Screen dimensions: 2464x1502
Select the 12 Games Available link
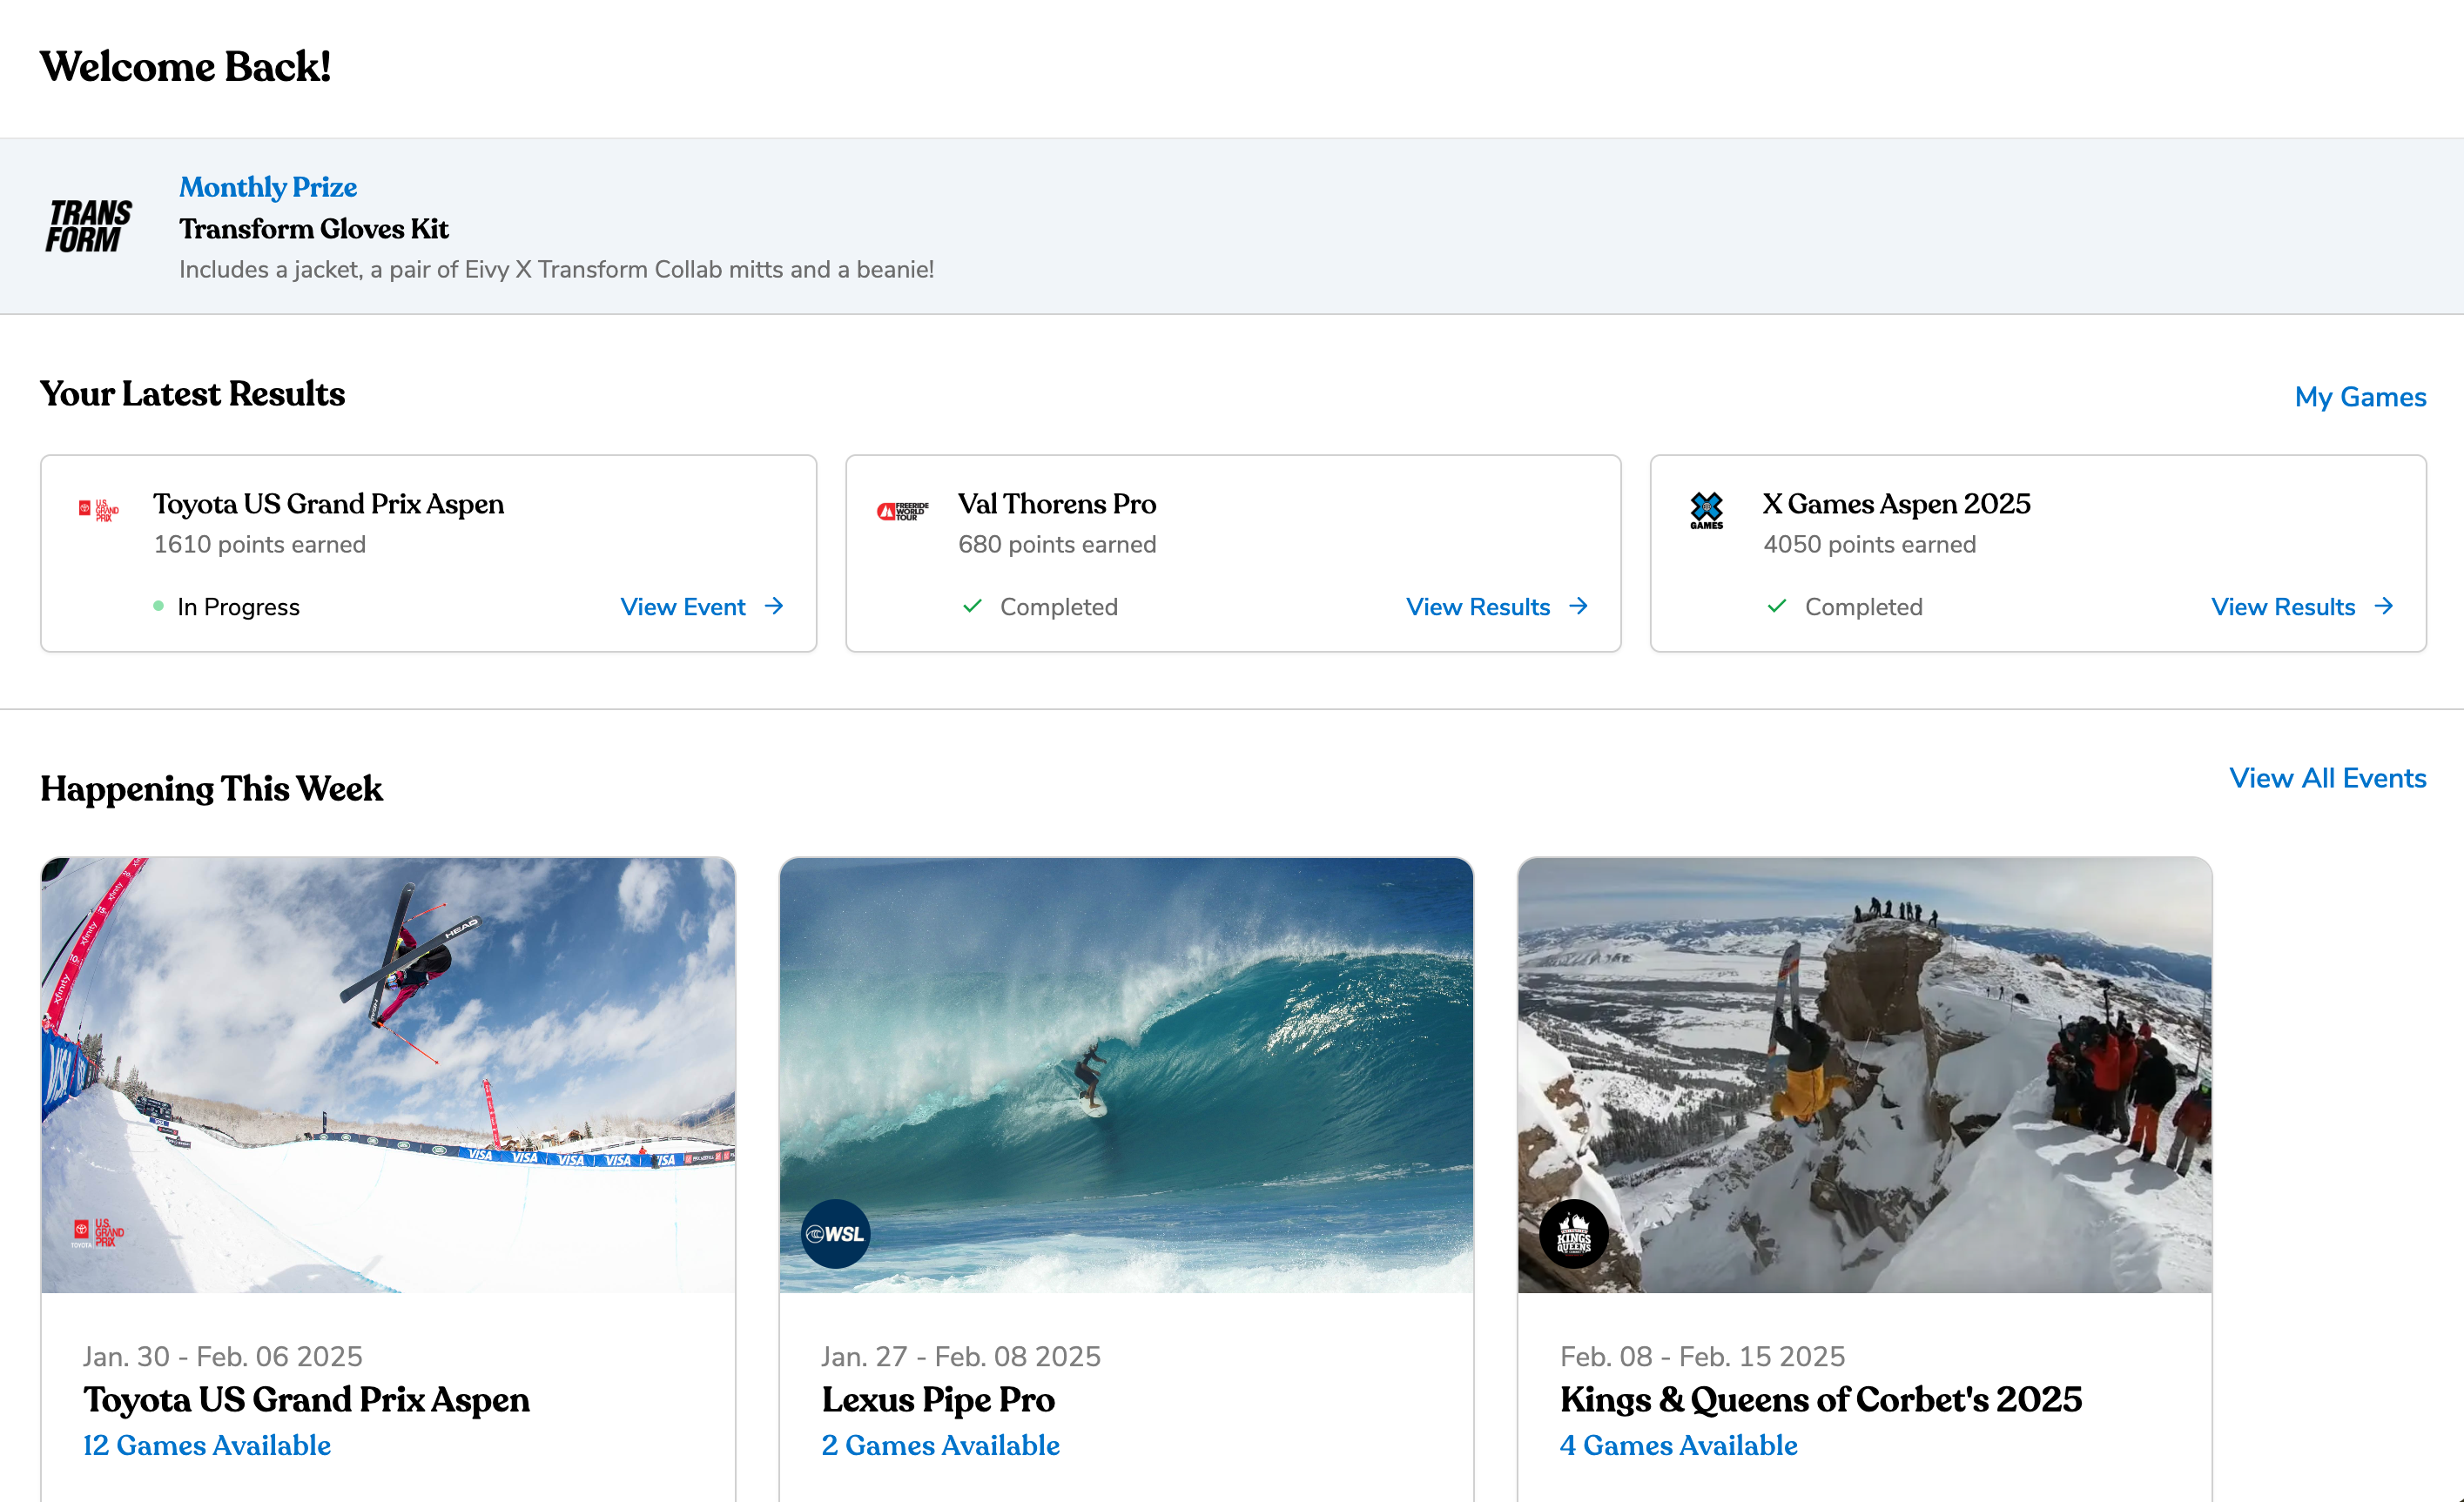(207, 1445)
